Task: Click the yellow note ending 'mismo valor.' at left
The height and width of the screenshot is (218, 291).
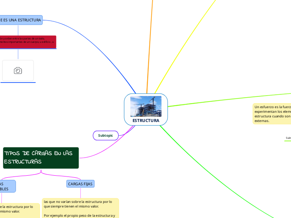Action: [x=20, y=210]
